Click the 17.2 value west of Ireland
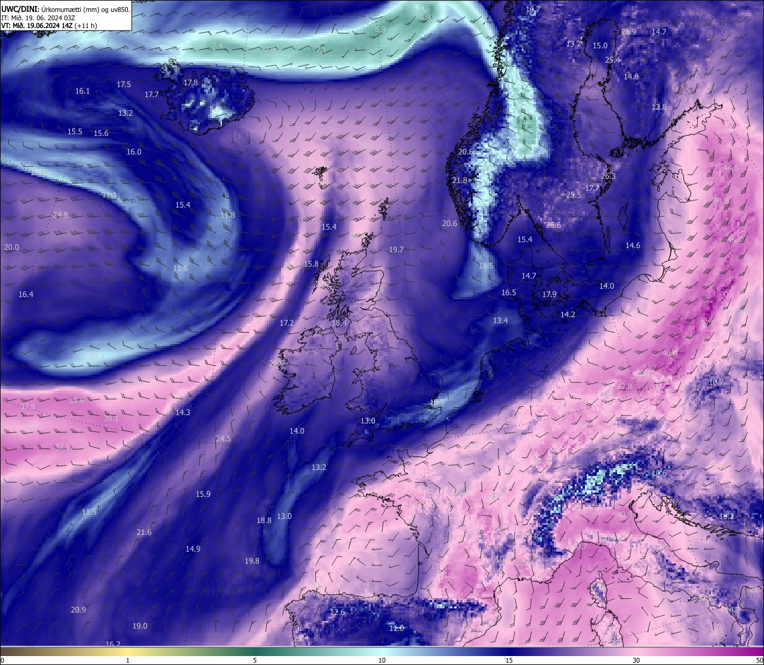 [286, 323]
